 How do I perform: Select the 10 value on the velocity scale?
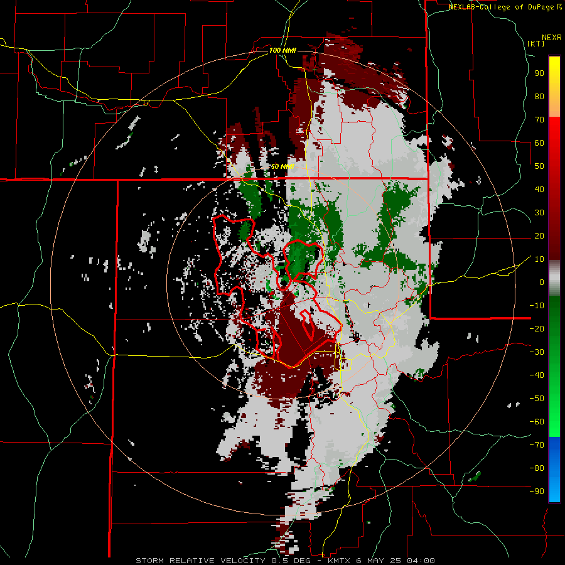click(539, 259)
